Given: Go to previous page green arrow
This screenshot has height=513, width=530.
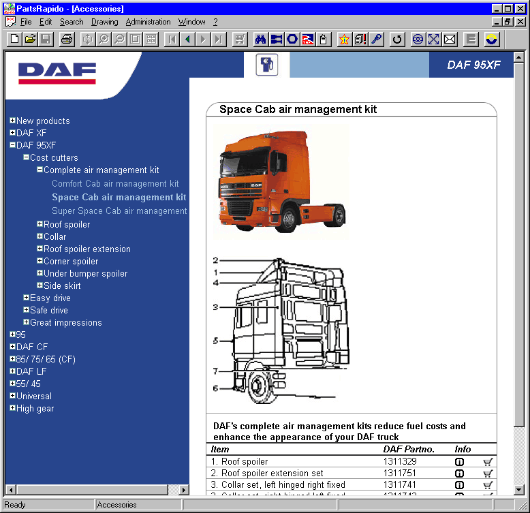Looking at the screenshot, I should (x=187, y=40).
